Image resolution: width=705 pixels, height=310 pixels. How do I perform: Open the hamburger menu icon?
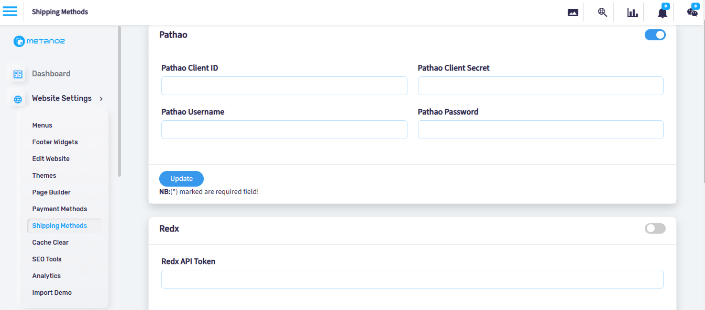10,12
